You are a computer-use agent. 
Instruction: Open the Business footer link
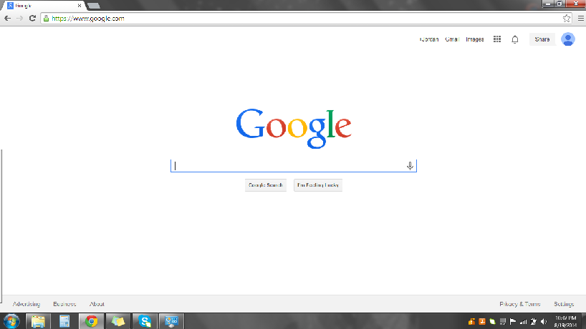click(64, 304)
